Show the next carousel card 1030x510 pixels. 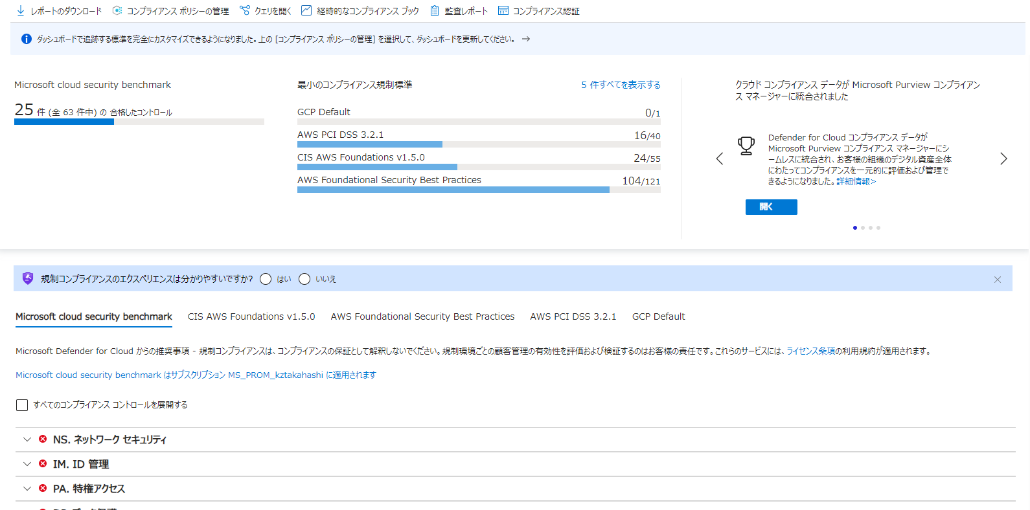(1003, 159)
